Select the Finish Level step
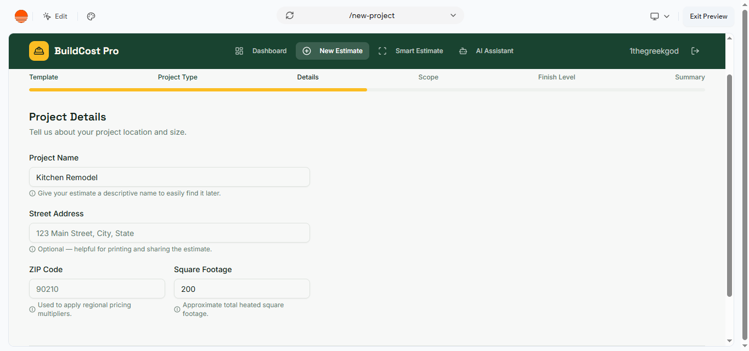 point(556,77)
